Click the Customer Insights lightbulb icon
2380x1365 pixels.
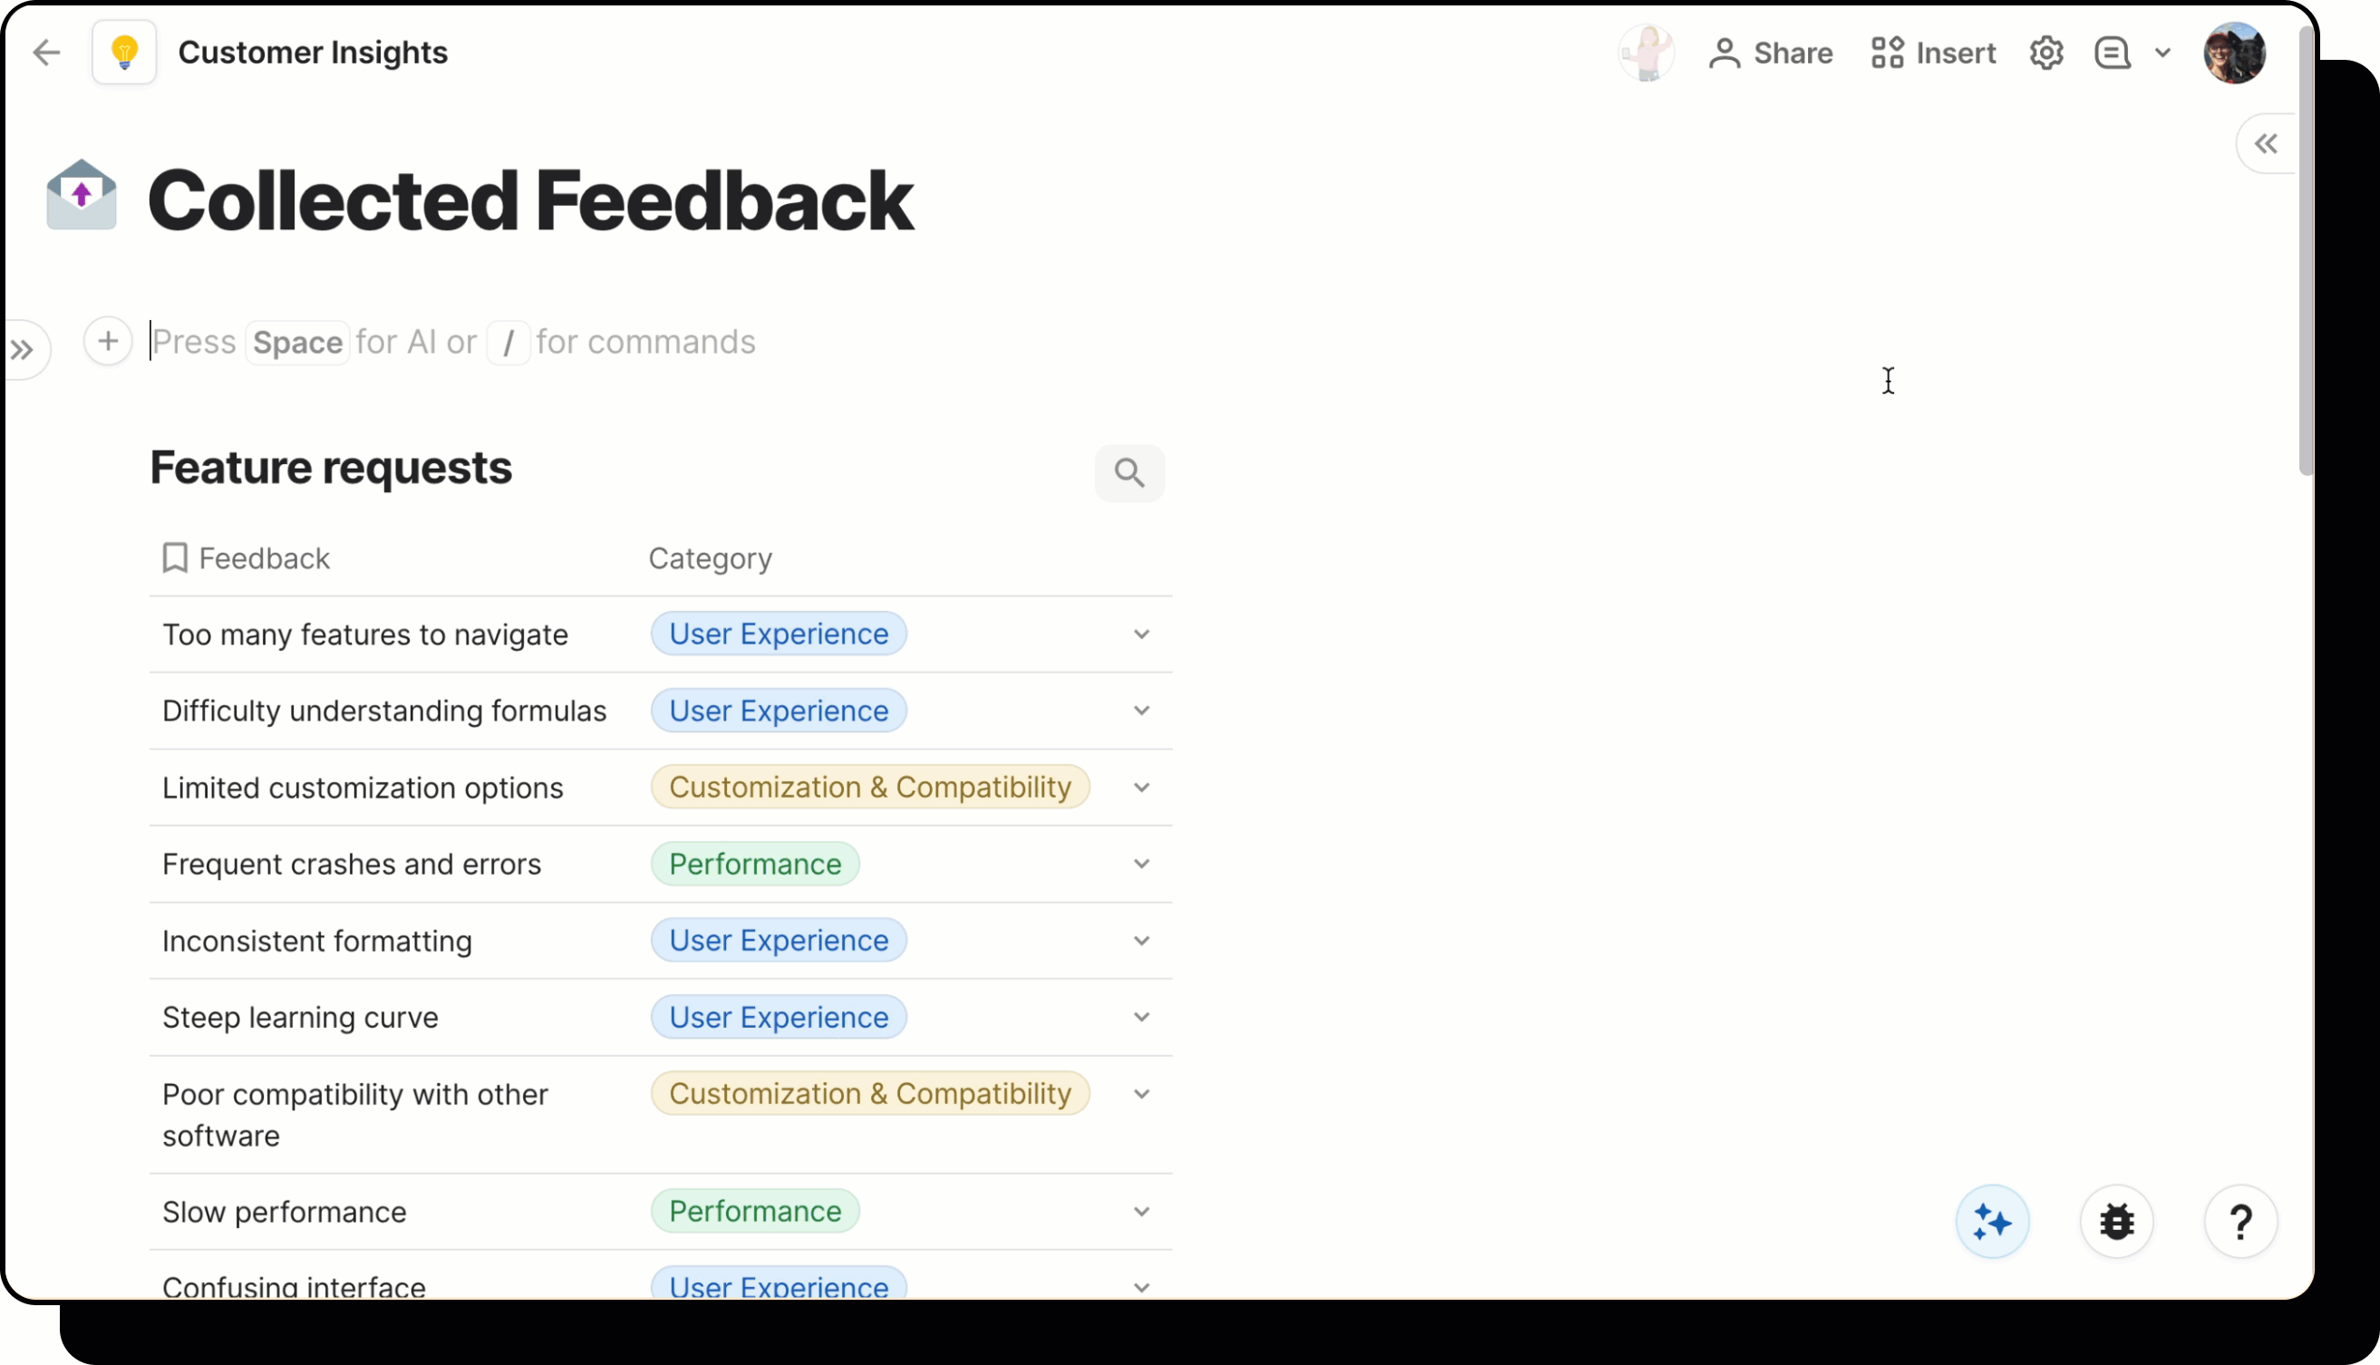pos(124,52)
